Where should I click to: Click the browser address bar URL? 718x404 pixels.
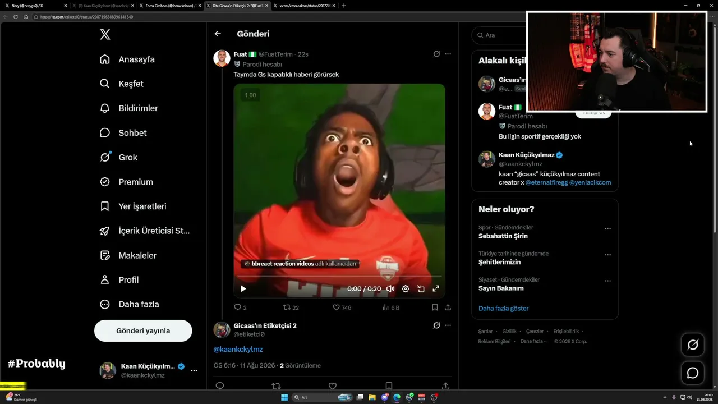[x=86, y=17]
